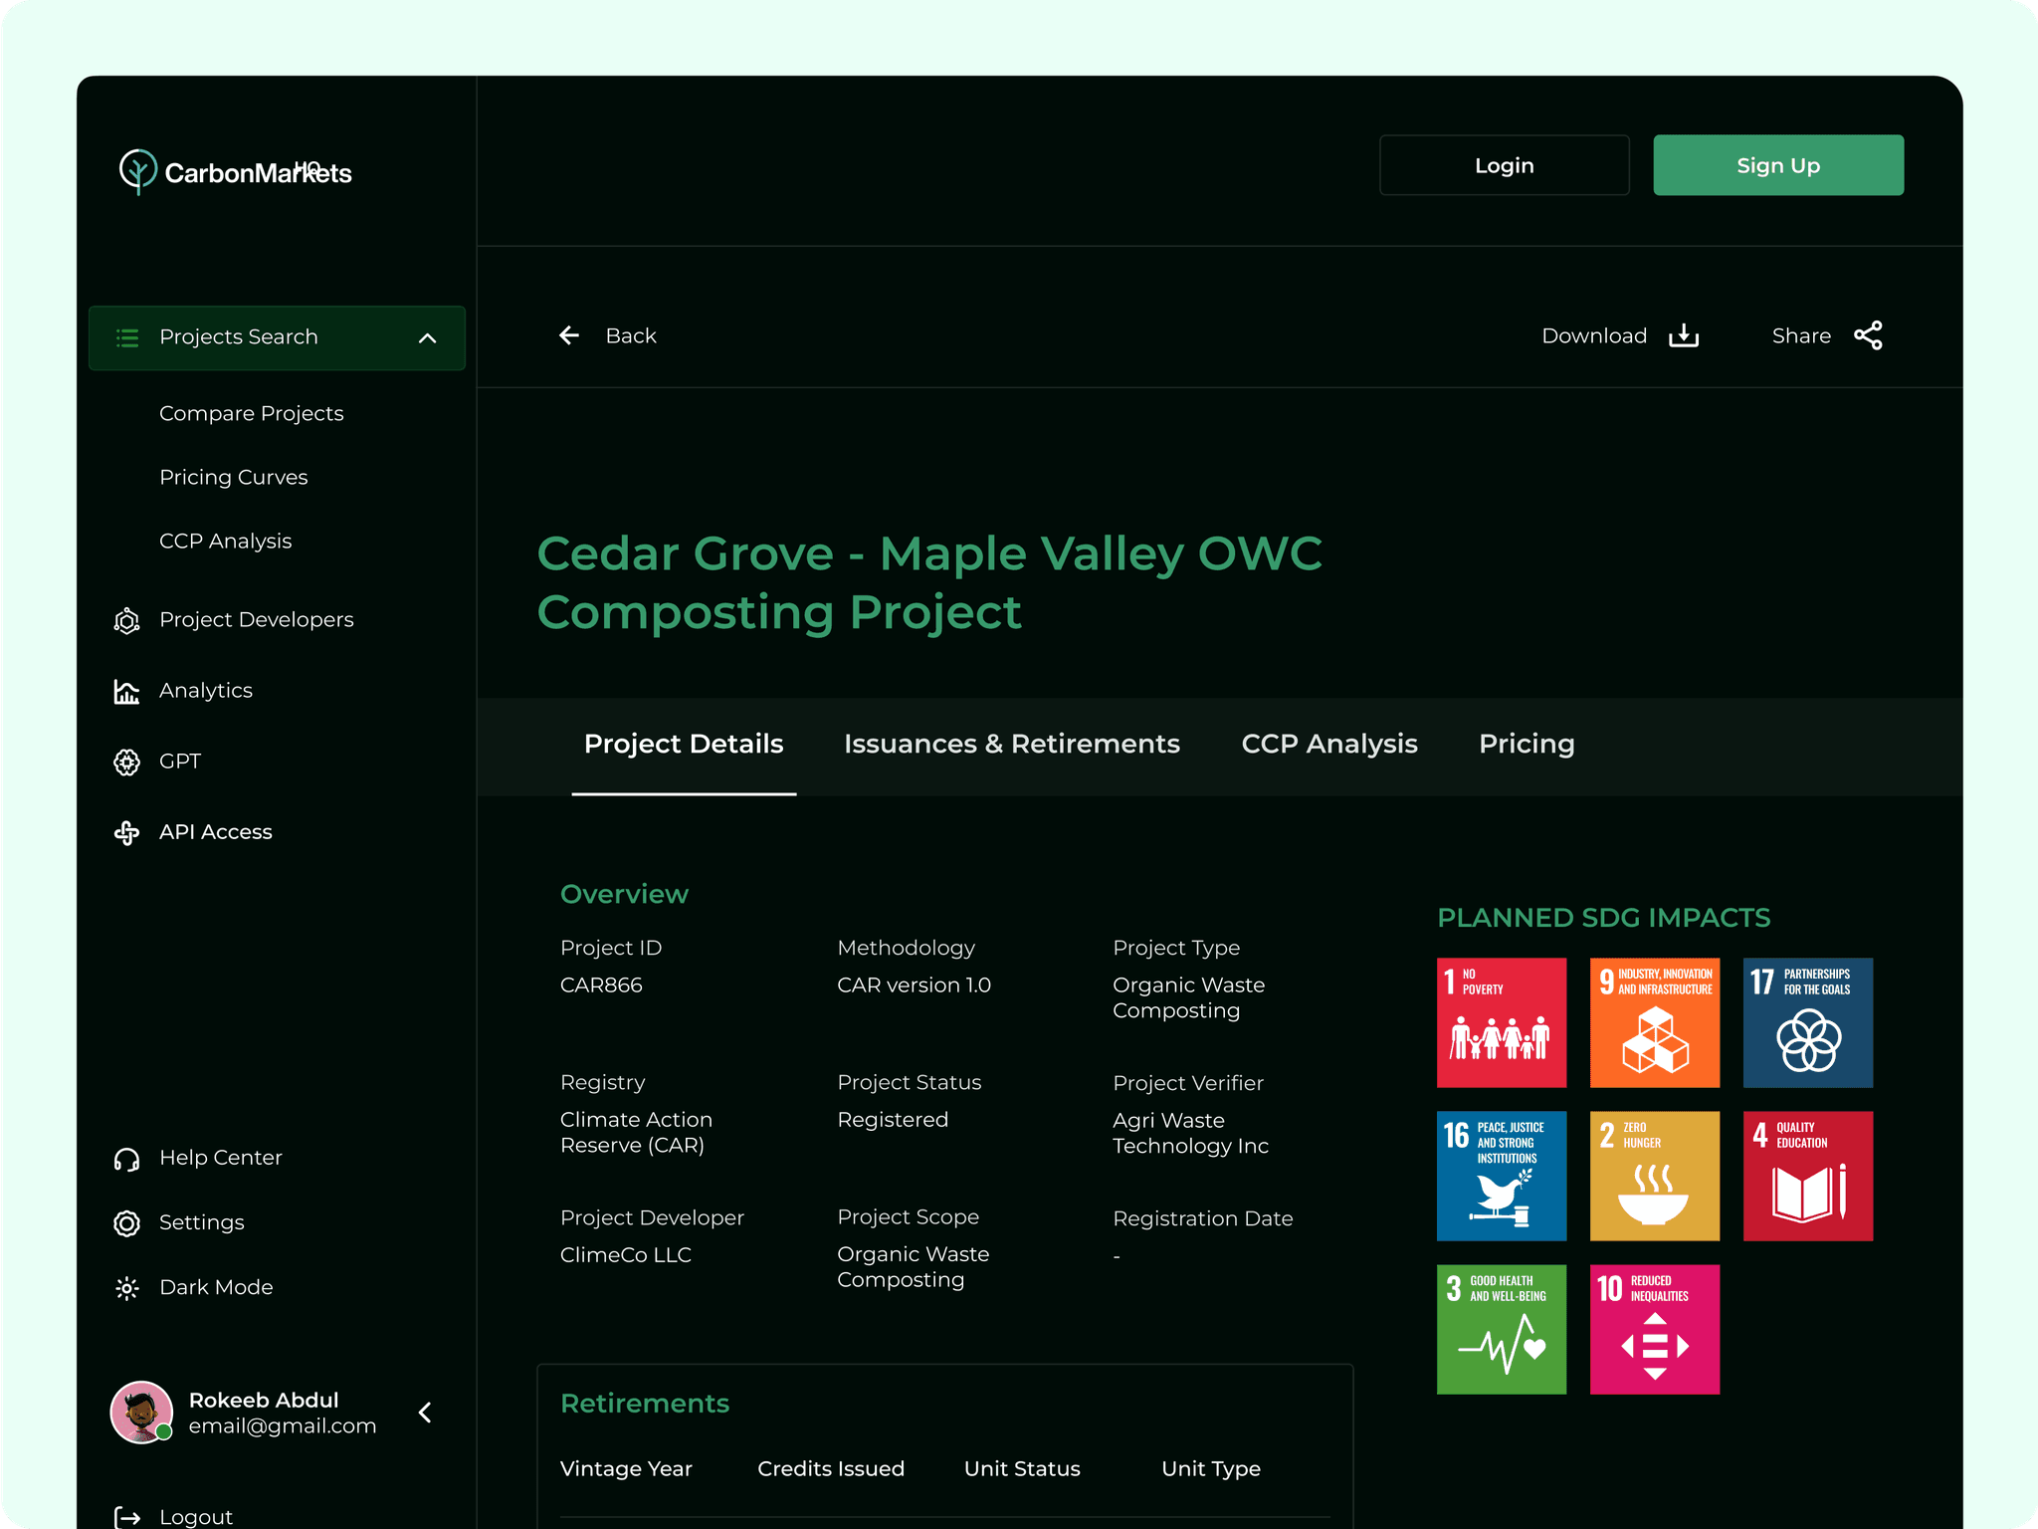The height and width of the screenshot is (1529, 2038).
Task: Click the Rokeeb Abdul profile avatar
Action: 140,1412
